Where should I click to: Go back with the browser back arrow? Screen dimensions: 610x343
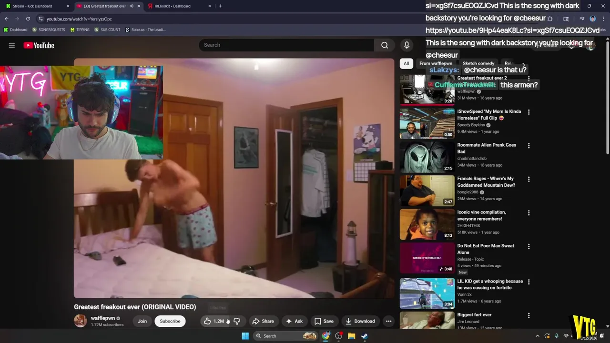click(6, 19)
